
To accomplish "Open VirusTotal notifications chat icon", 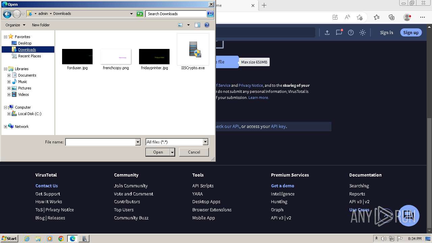I will pos(339,32).
